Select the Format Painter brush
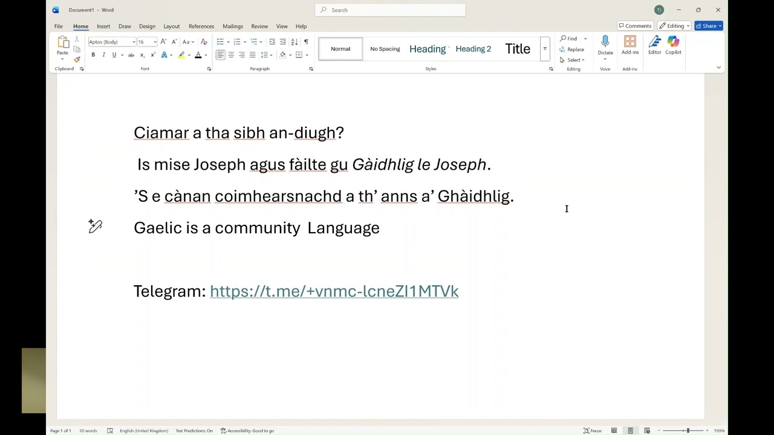 [x=77, y=59]
